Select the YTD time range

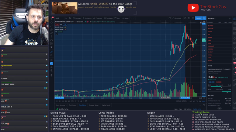tap(72, 101)
